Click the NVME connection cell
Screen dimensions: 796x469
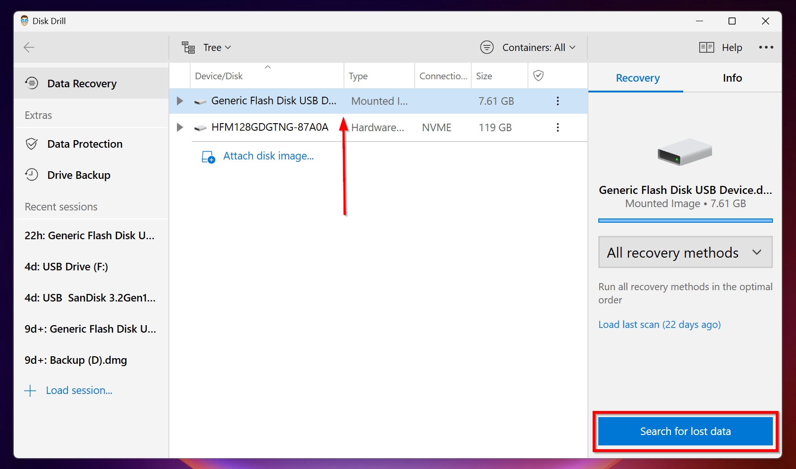436,127
